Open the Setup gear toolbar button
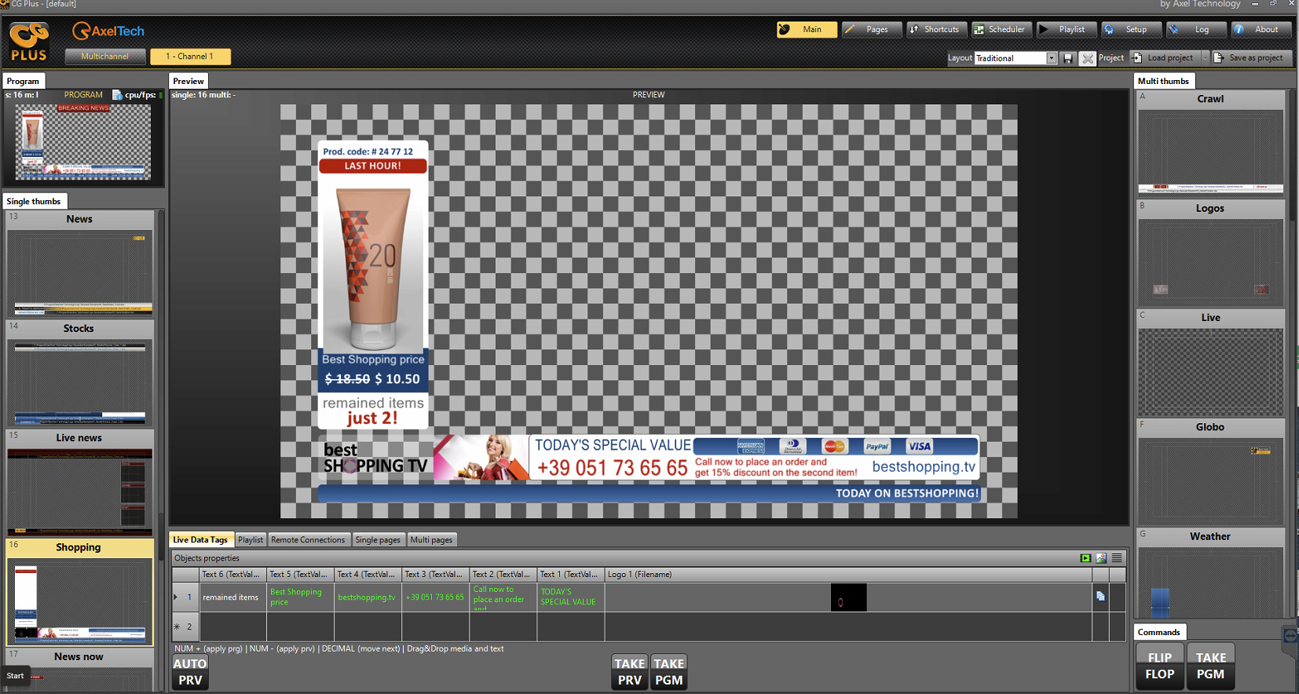1299x694 pixels. point(1128,30)
